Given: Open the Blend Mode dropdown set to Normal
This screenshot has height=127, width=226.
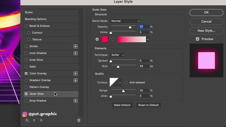Looking at the screenshot, I should click(125, 21).
